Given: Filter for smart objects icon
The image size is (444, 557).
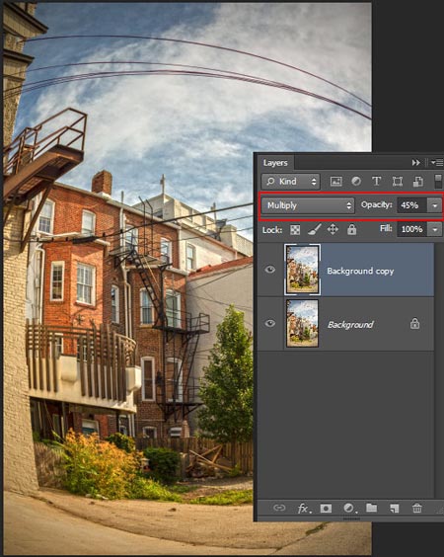Looking at the screenshot, I should click(x=418, y=182).
